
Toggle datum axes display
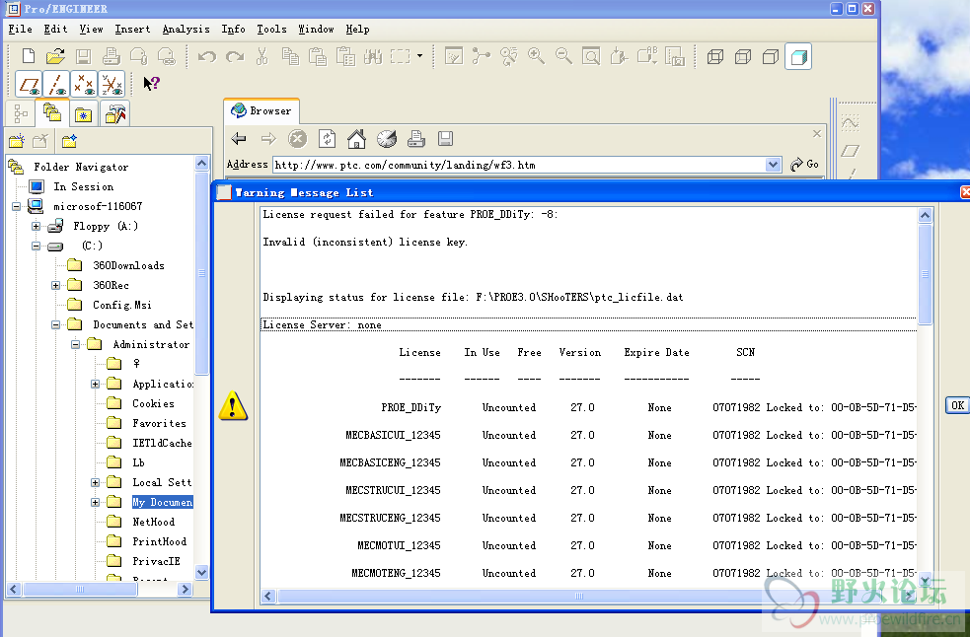click(57, 84)
